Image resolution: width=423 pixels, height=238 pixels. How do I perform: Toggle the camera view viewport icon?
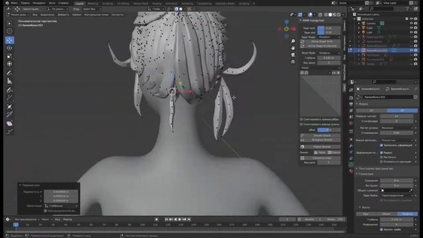(x=293, y=55)
